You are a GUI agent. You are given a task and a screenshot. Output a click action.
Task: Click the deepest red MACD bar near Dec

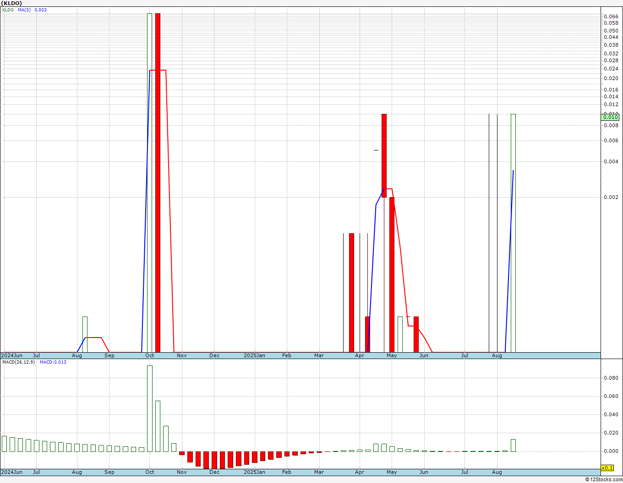click(214, 460)
